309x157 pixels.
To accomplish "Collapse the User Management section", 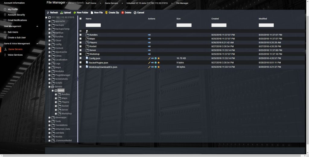I will coord(37,26).
